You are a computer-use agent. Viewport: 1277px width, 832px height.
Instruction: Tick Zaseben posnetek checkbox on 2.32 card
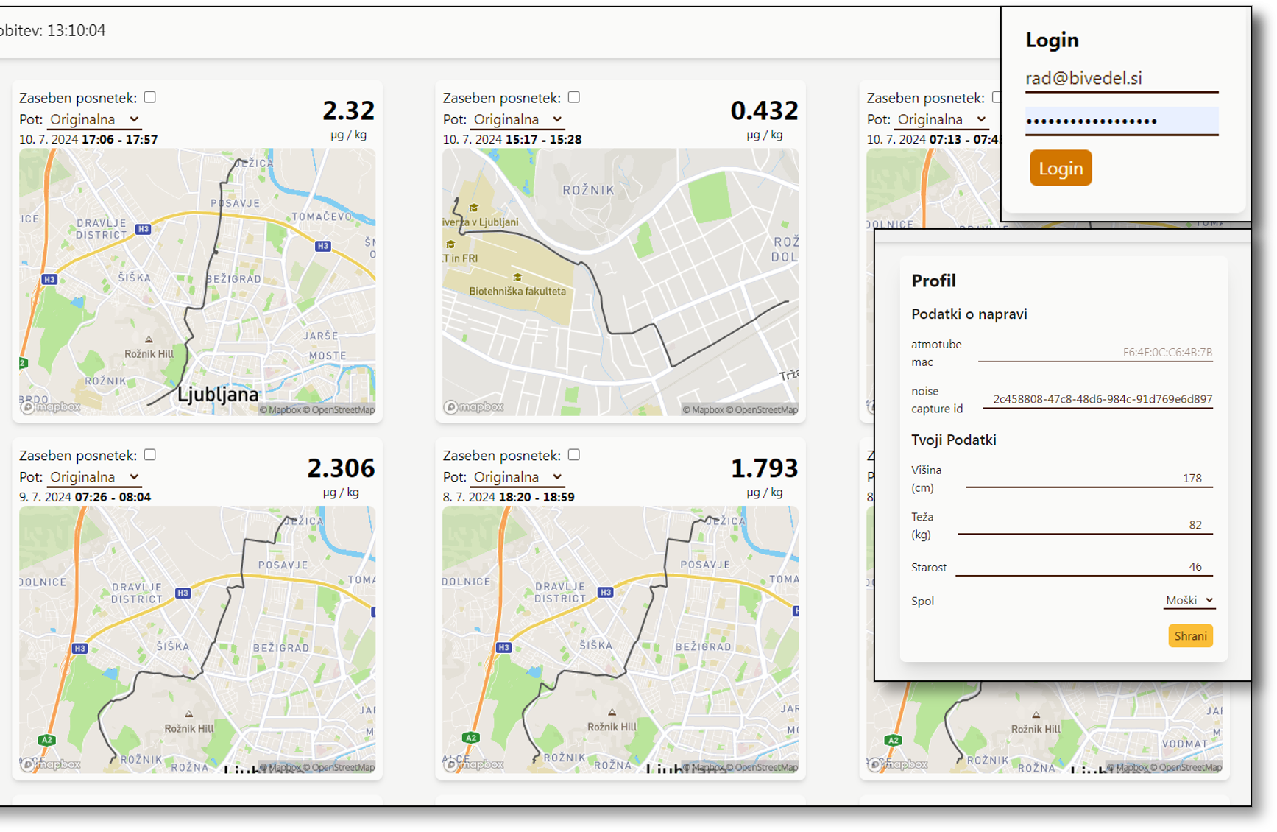[x=150, y=97]
